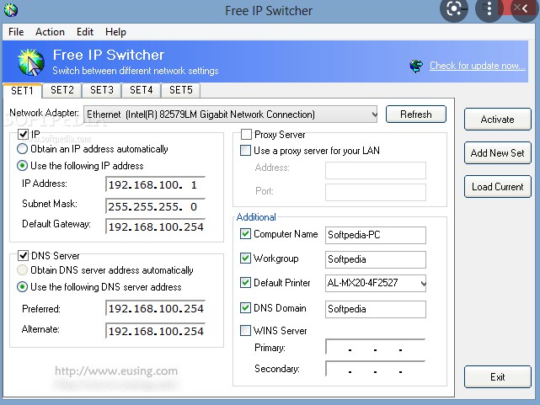
Task: Switch to the SET2 tab
Action: (x=62, y=90)
